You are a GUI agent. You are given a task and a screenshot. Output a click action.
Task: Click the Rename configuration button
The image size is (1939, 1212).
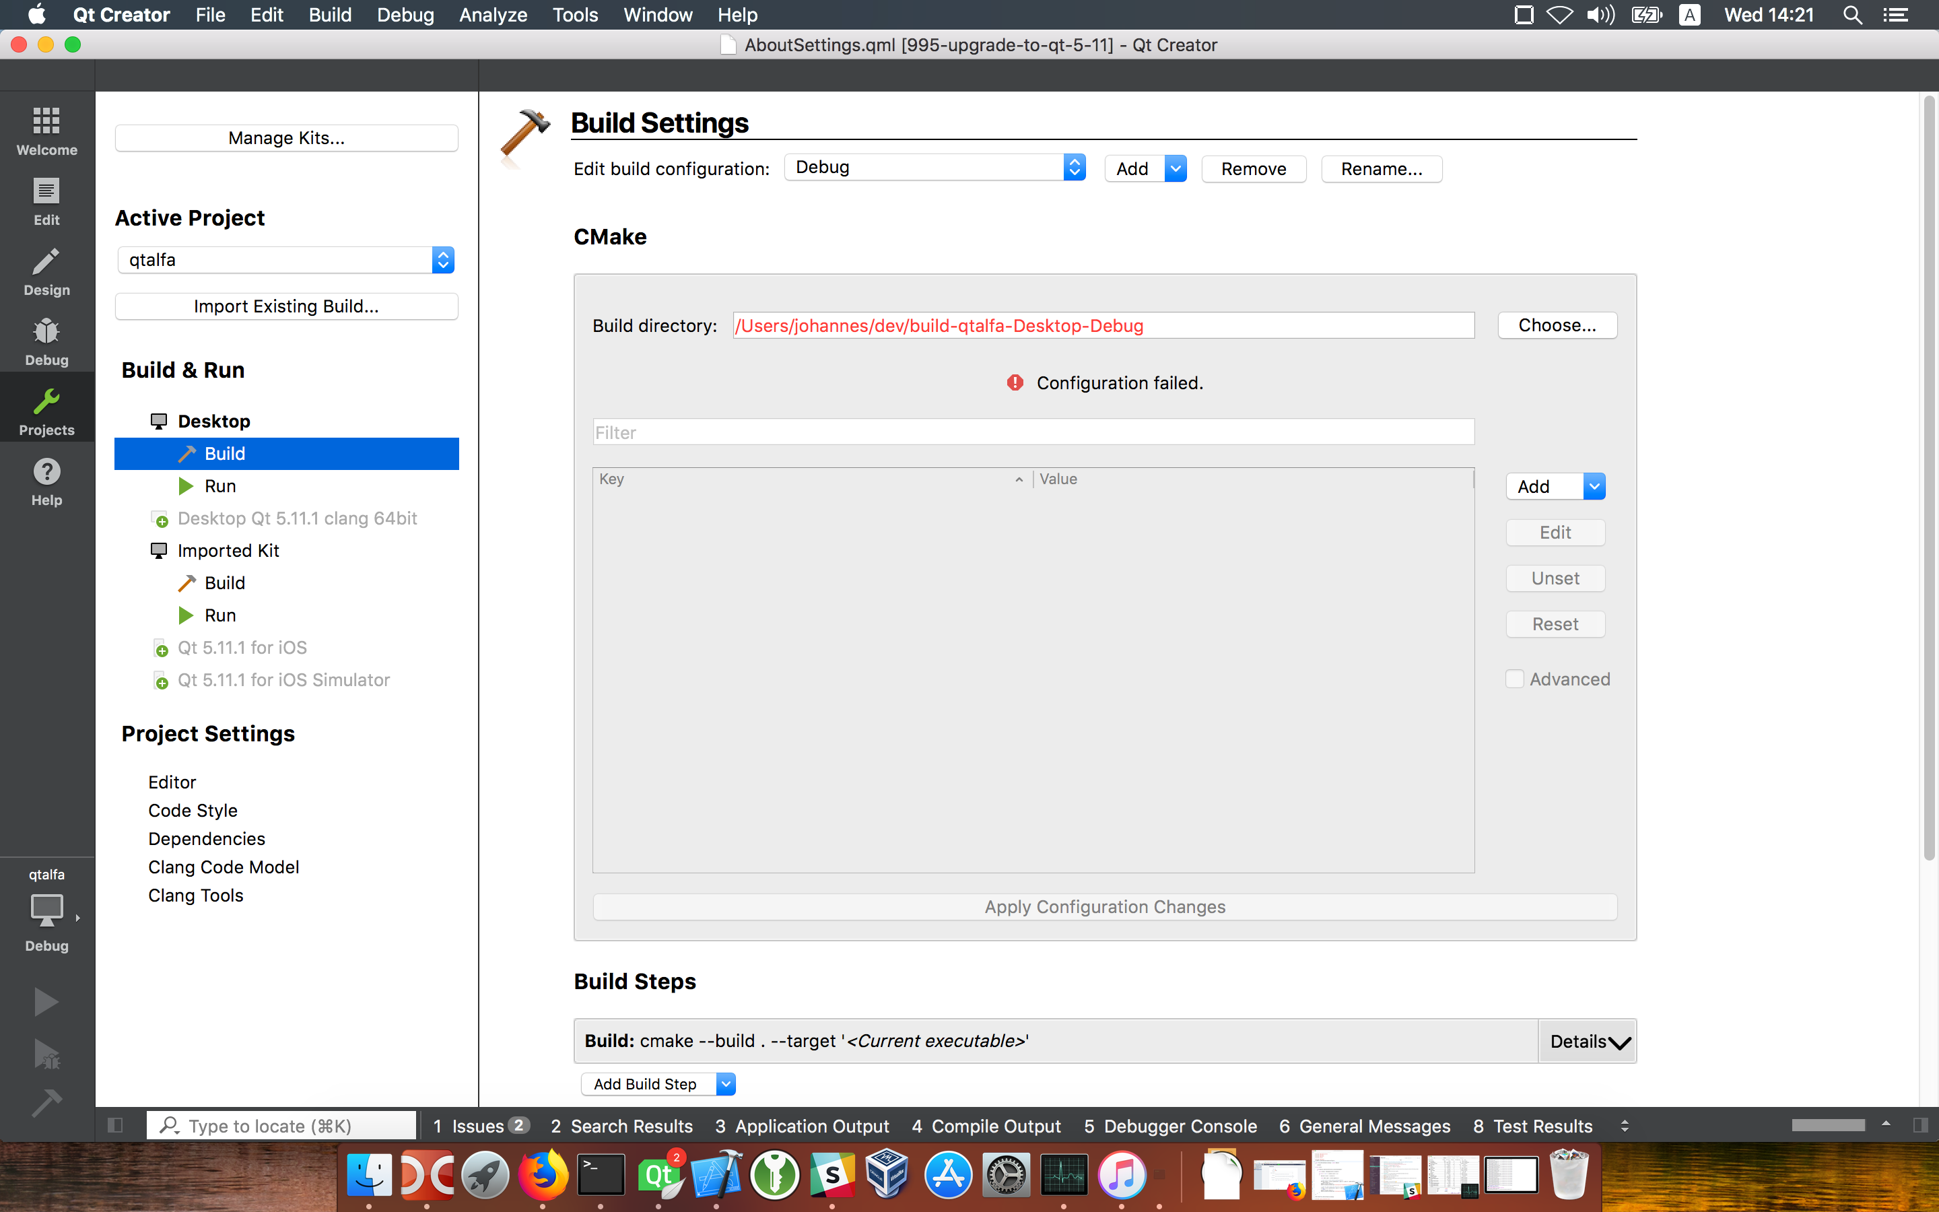tap(1382, 168)
